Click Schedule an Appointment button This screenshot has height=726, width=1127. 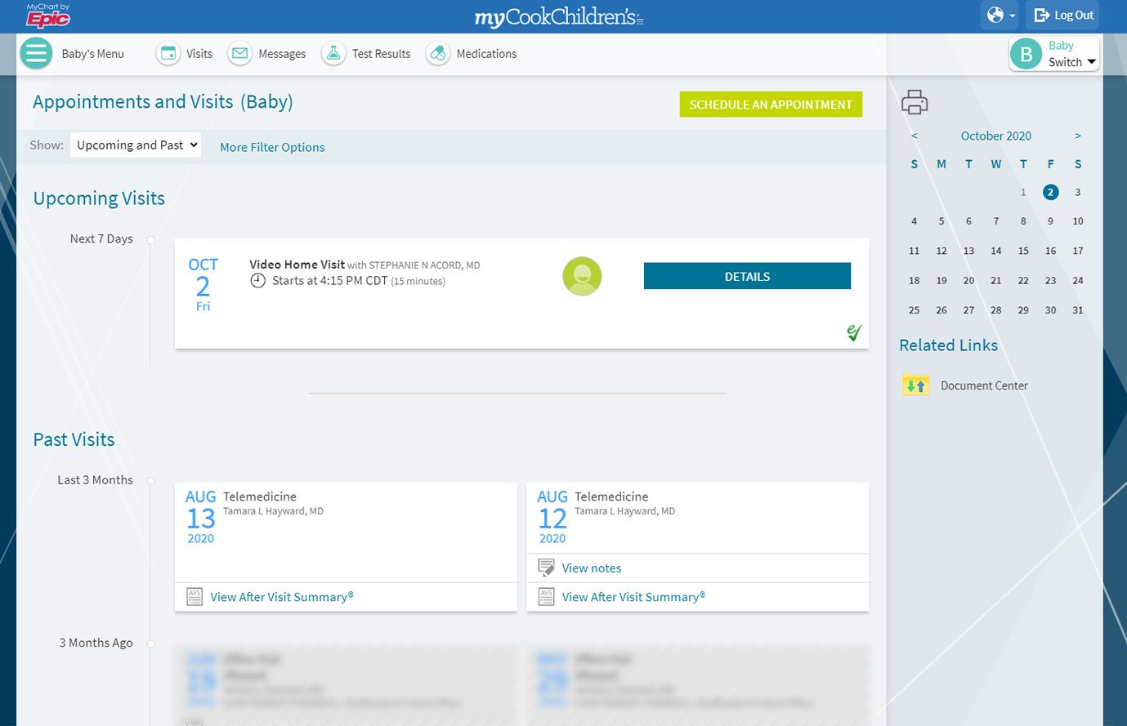770,105
